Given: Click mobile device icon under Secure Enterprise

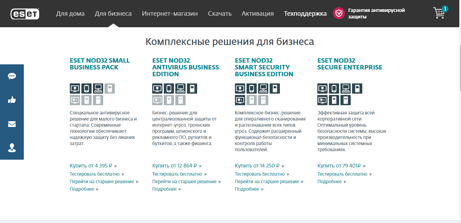Looking at the screenshot, I should coord(334,89).
